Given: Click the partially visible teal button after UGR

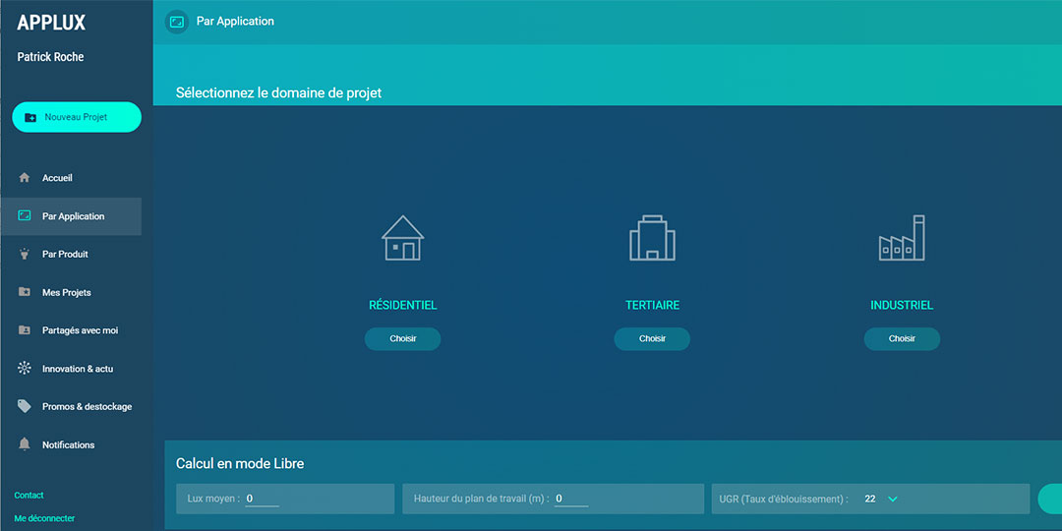Looking at the screenshot, I should click(x=1050, y=499).
